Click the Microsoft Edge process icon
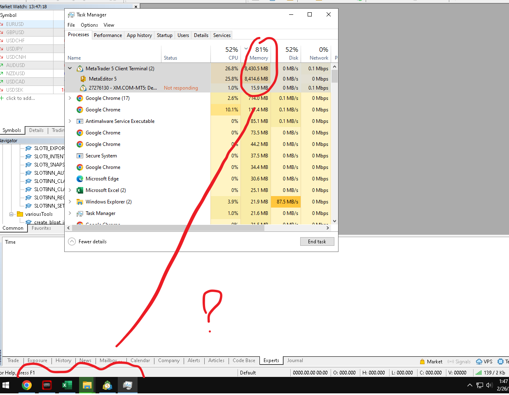 [x=80, y=179]
